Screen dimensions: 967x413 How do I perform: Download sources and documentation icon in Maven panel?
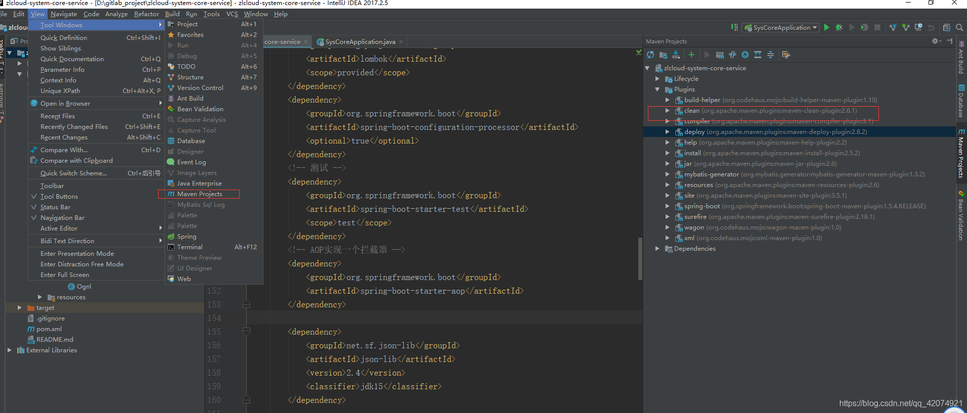click(x=676, y=55)
